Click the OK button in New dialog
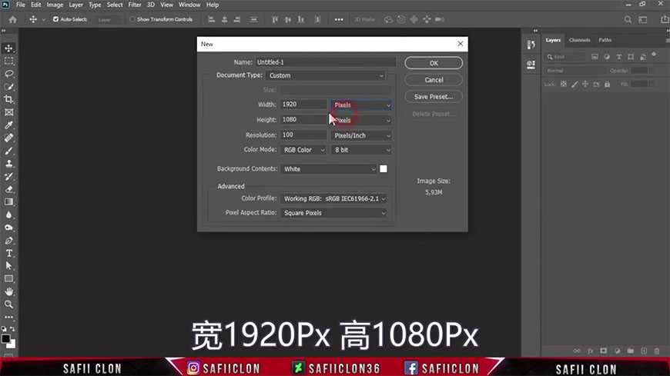The width and height of the screenshot is (670, 376). (434, 63)
